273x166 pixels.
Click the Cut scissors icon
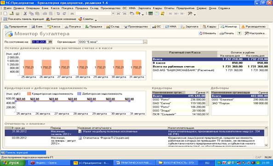tap(25, 13)
